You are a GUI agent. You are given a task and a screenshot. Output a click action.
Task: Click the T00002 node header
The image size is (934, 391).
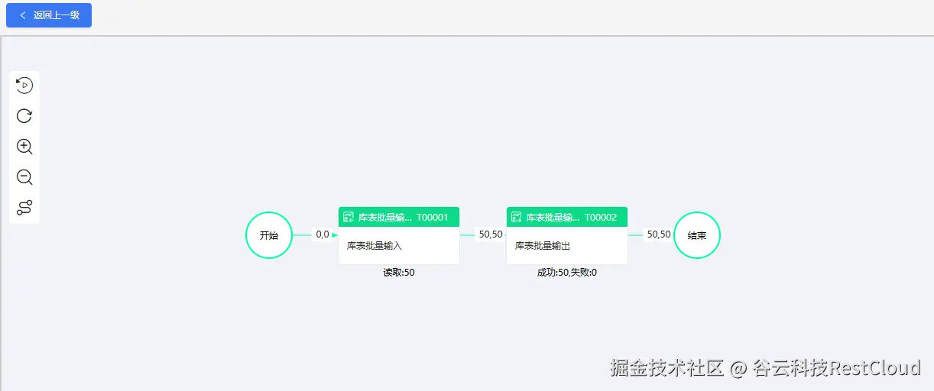(567, 217)
